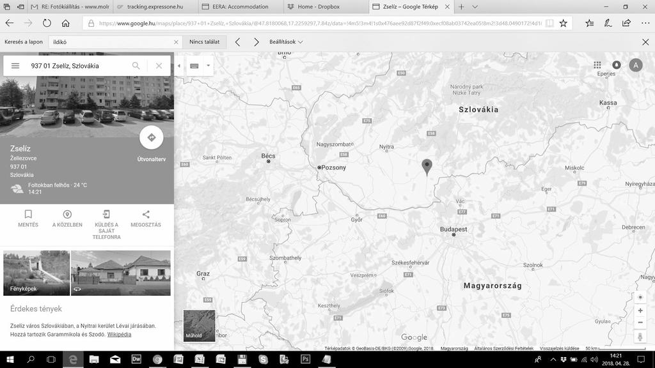Open Útvonalterv directions button
Screen dimensions: 655x368
(151, 137)
